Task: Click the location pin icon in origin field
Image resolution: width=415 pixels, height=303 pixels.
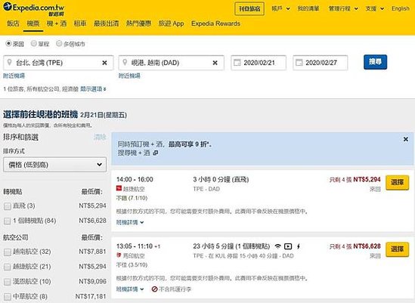Action: pos(9,63)
